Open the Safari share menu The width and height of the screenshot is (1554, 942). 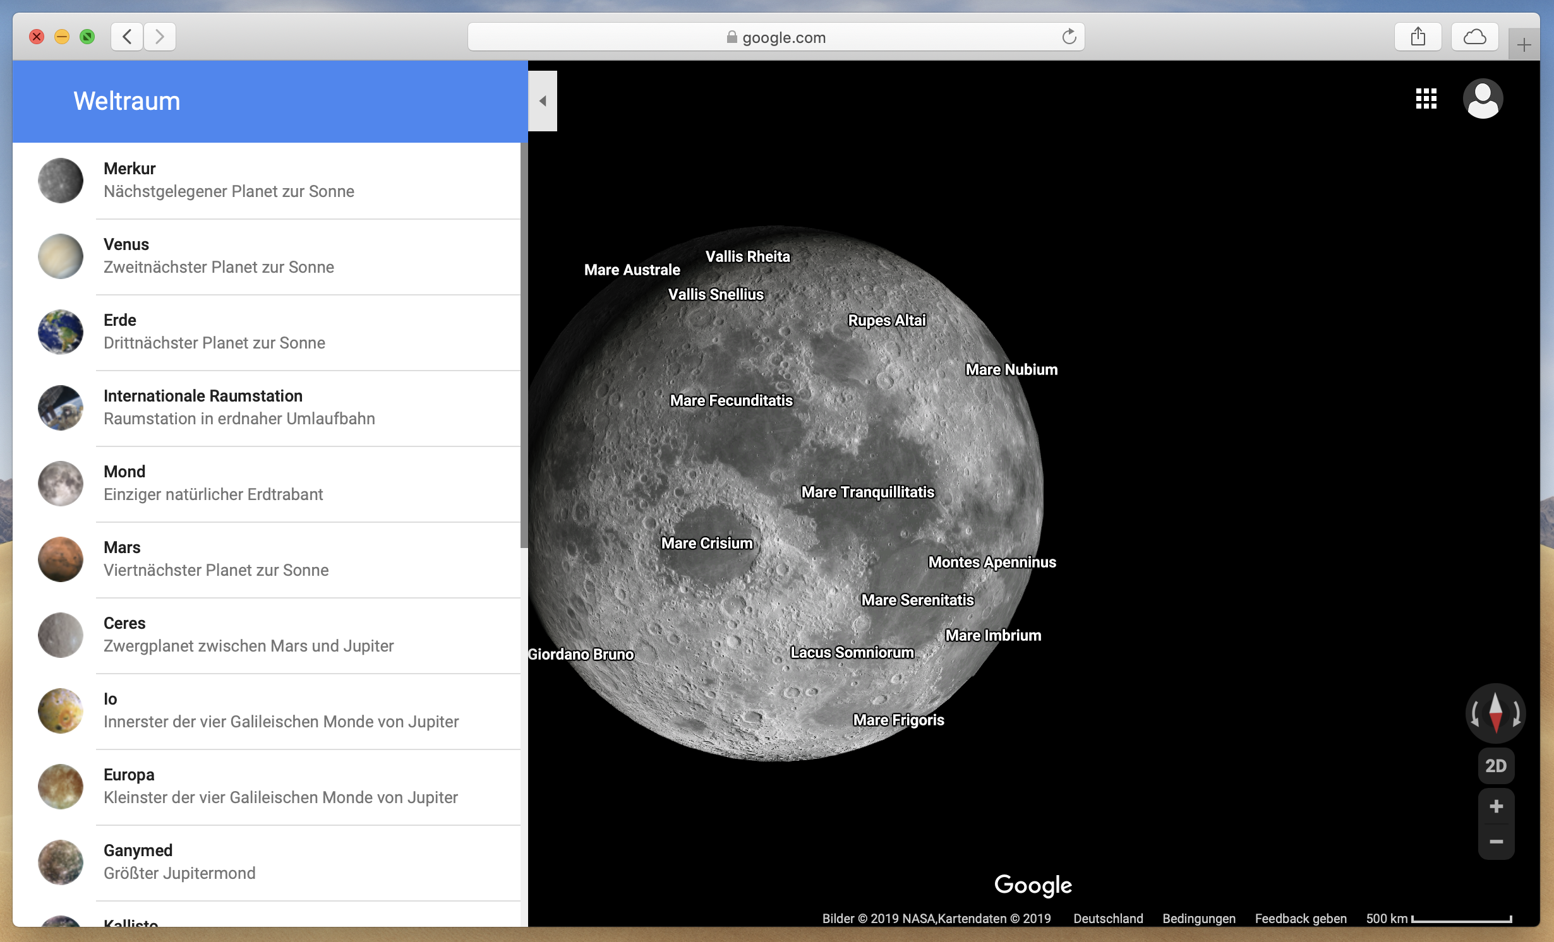[1418, 37]
